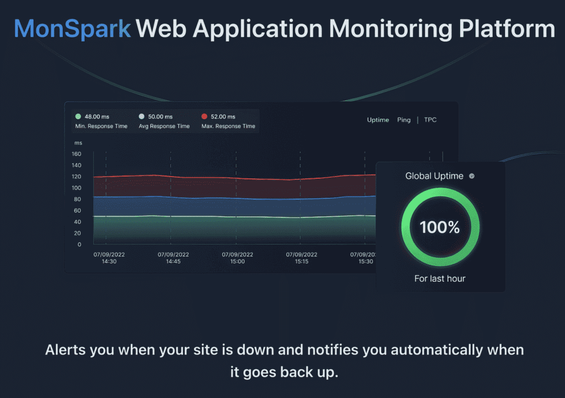Click the 07/09/2022 15:00 axis label
Image resolution: width=565 pixels, height=398 pixels.
click(x=237, y=258)
